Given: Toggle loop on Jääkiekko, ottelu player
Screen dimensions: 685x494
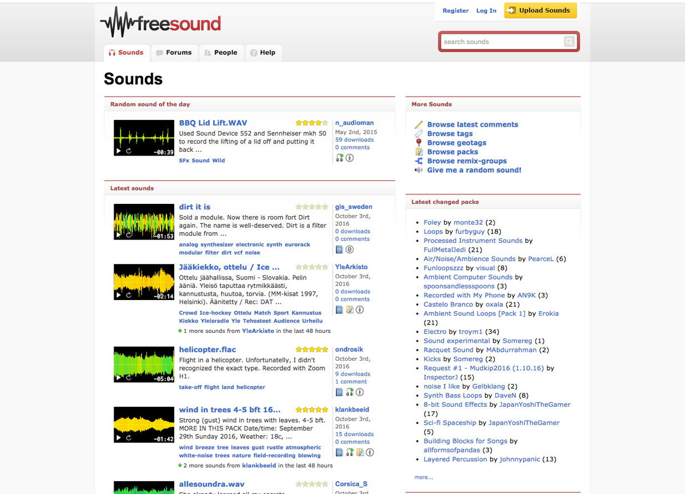Looking at the screenshot, I should click(x=129, y=296).
